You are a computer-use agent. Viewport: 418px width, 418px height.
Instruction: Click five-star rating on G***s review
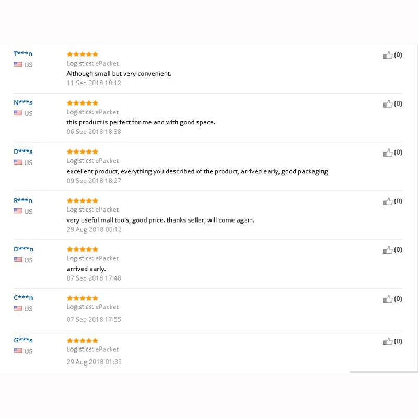[83, 341]
